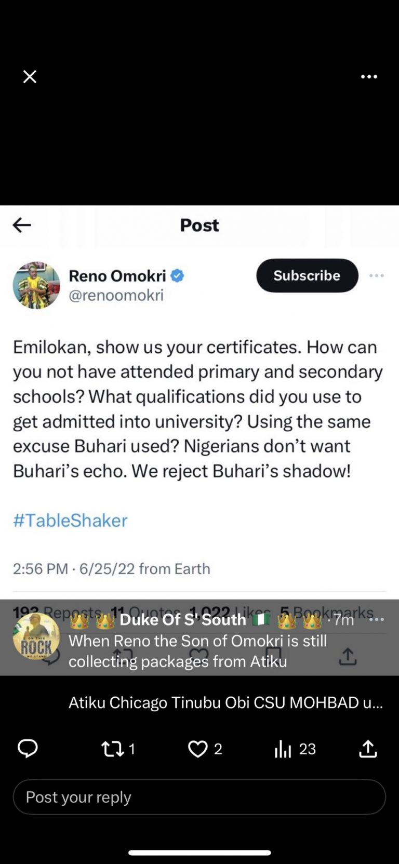Open the #TableShaker hashtag
This screenshot has width=399, height=864.
(70, 520)
